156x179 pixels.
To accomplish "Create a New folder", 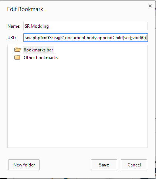I will (24, 165).
